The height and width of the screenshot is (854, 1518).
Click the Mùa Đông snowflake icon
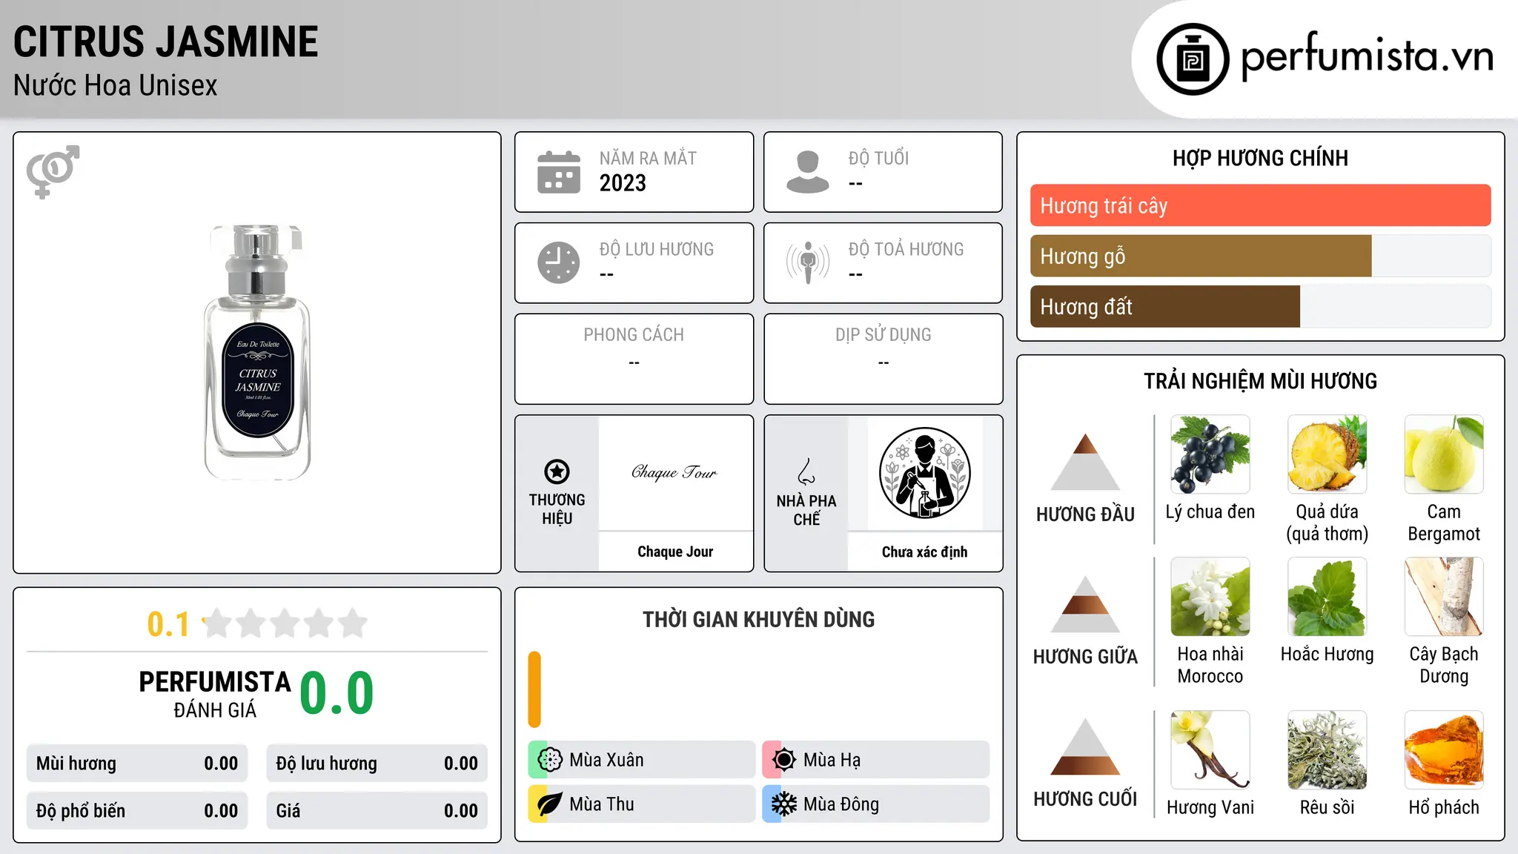pyautogui.click(x=784, y=804)
